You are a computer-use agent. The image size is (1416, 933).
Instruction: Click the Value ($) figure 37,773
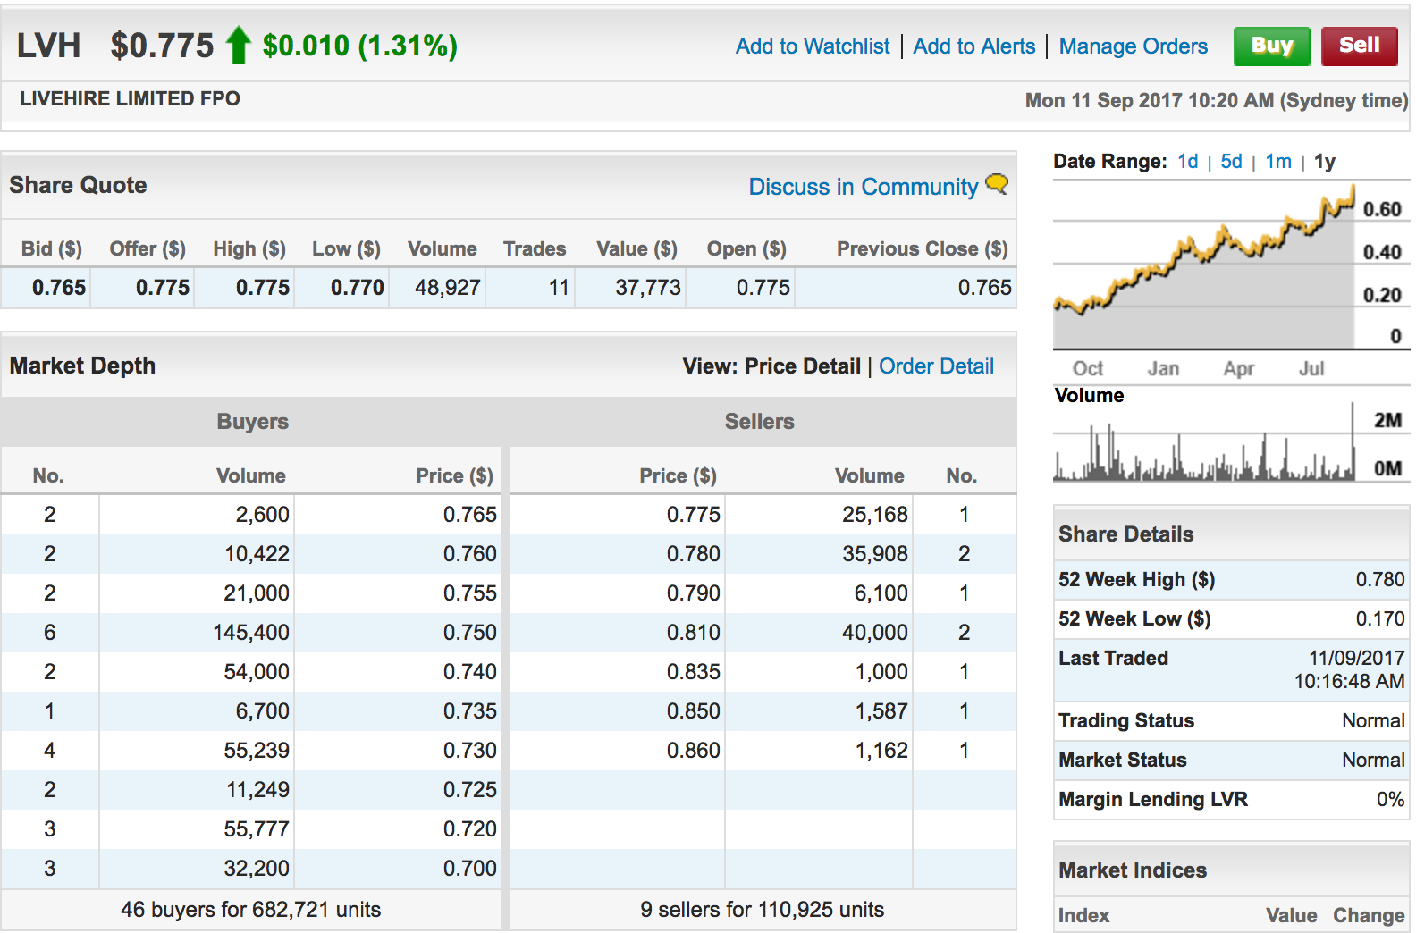click(x=648, y=288)
